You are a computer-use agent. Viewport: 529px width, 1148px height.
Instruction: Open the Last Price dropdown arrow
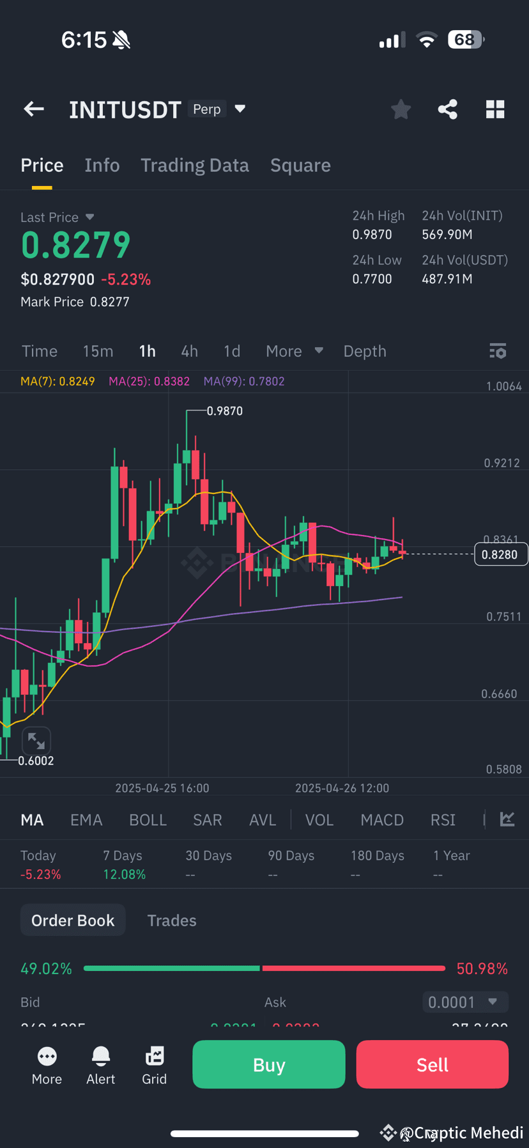click(x=89, y=217)
